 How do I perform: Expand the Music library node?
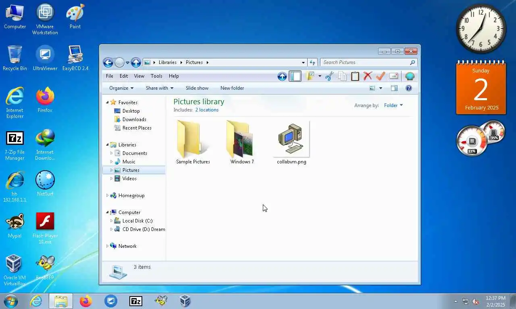click(x=112, y=162)
